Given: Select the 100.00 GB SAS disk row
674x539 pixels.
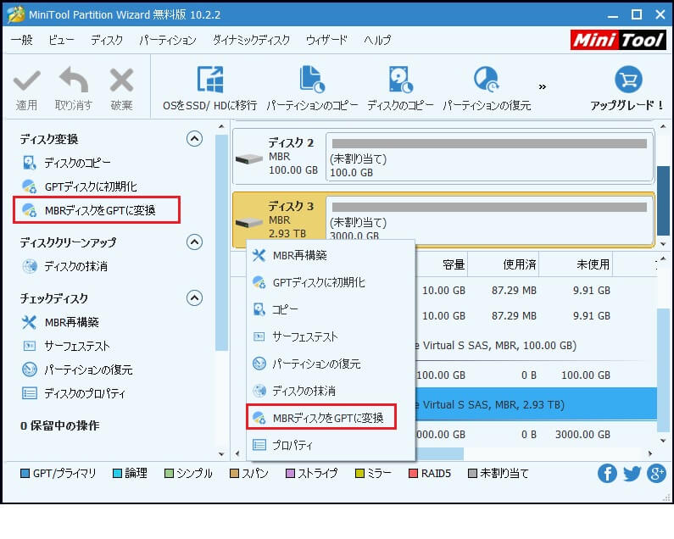Looking at the screenshot, I should (536, 346).
